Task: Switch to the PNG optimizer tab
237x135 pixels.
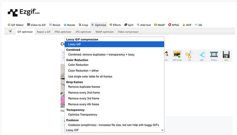Action: click(63, 32)
